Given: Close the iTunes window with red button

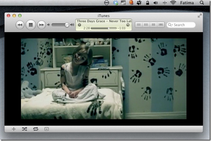Looking at the screenshot, I should coord(9,16).
